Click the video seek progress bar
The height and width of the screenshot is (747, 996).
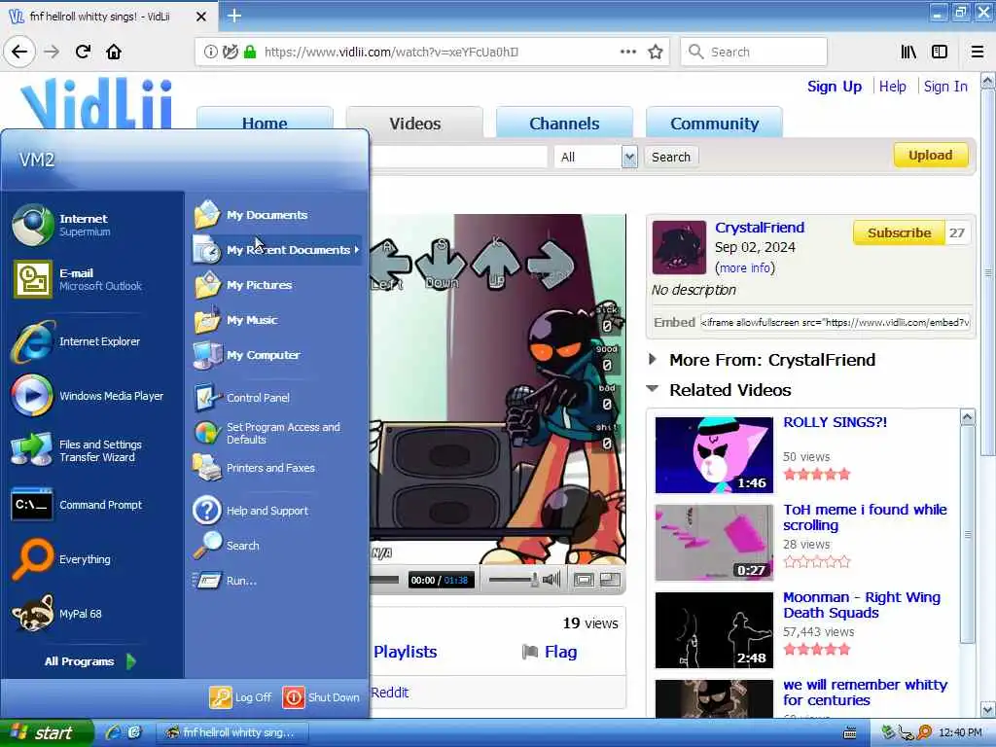coord(383,580)
